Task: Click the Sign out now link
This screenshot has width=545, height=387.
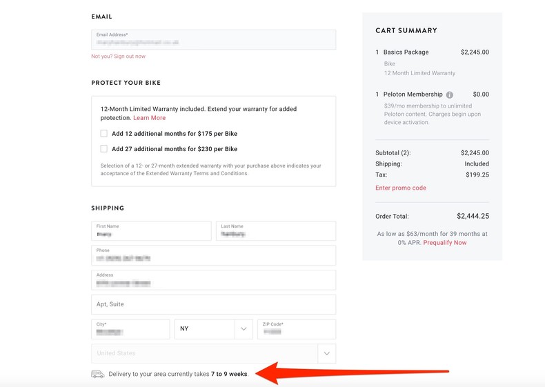Action: coord(129,57)
